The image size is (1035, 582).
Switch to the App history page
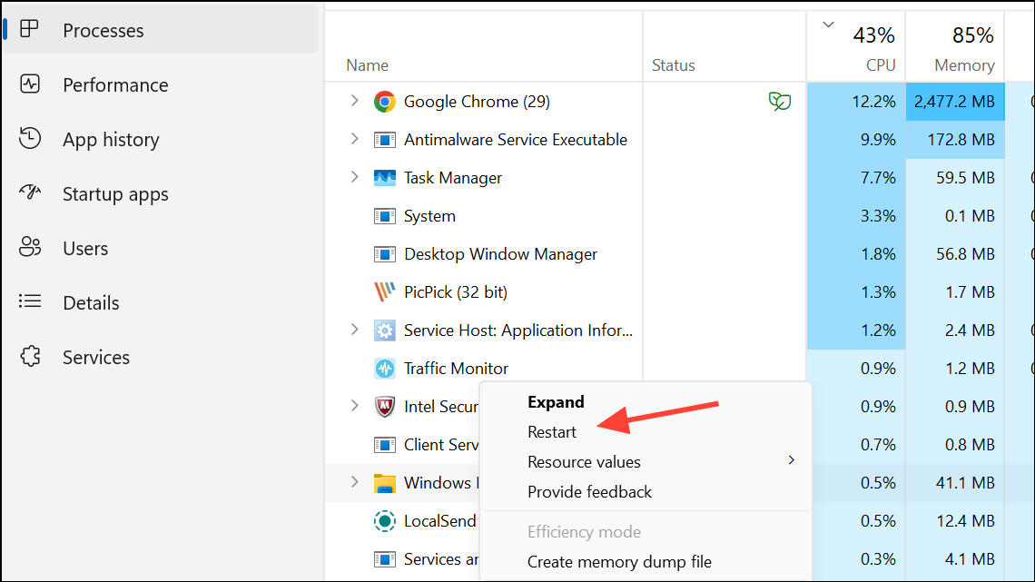[111, 140]
